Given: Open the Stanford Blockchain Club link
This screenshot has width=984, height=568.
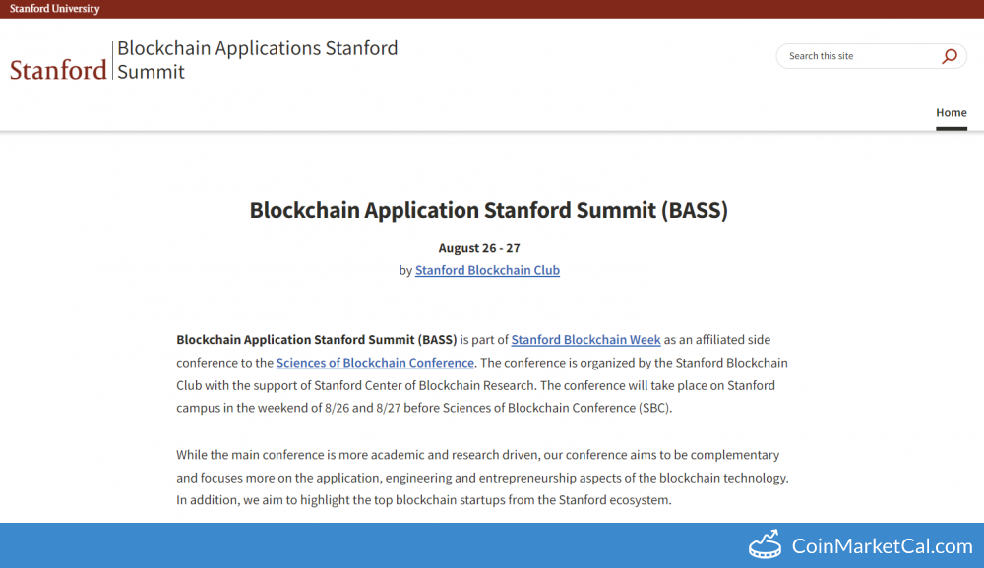Looking at the screenshot, I should pos(487,270).
